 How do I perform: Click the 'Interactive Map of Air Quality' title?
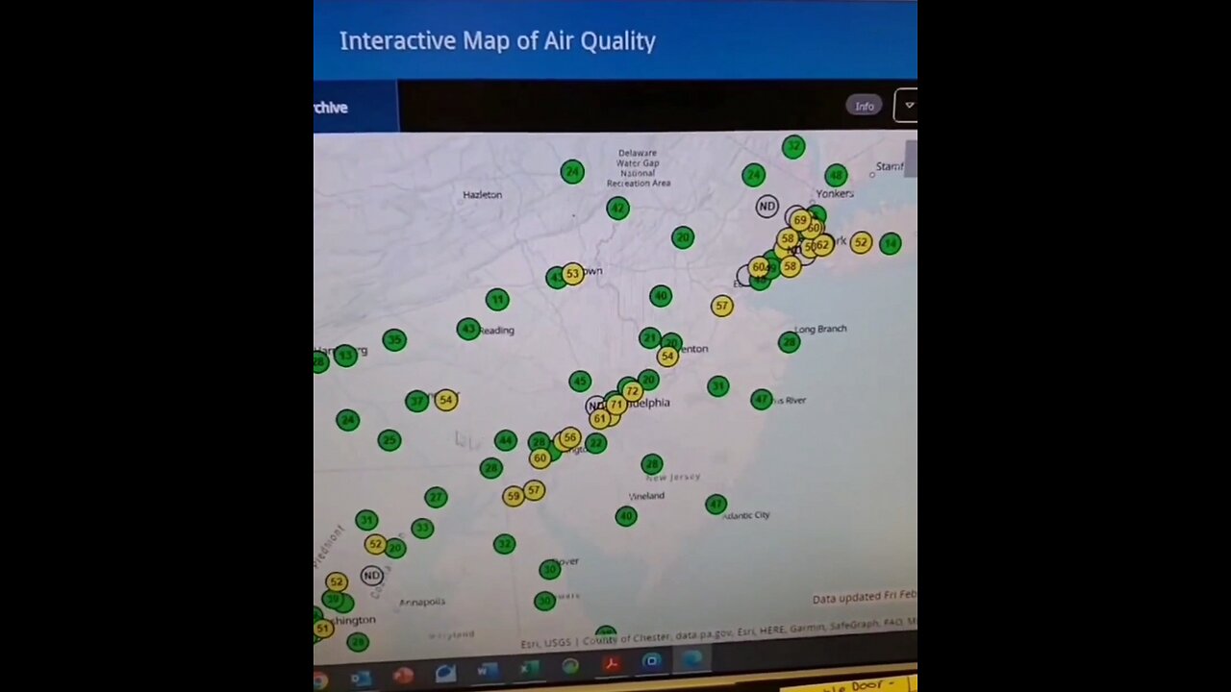[497, 40]
